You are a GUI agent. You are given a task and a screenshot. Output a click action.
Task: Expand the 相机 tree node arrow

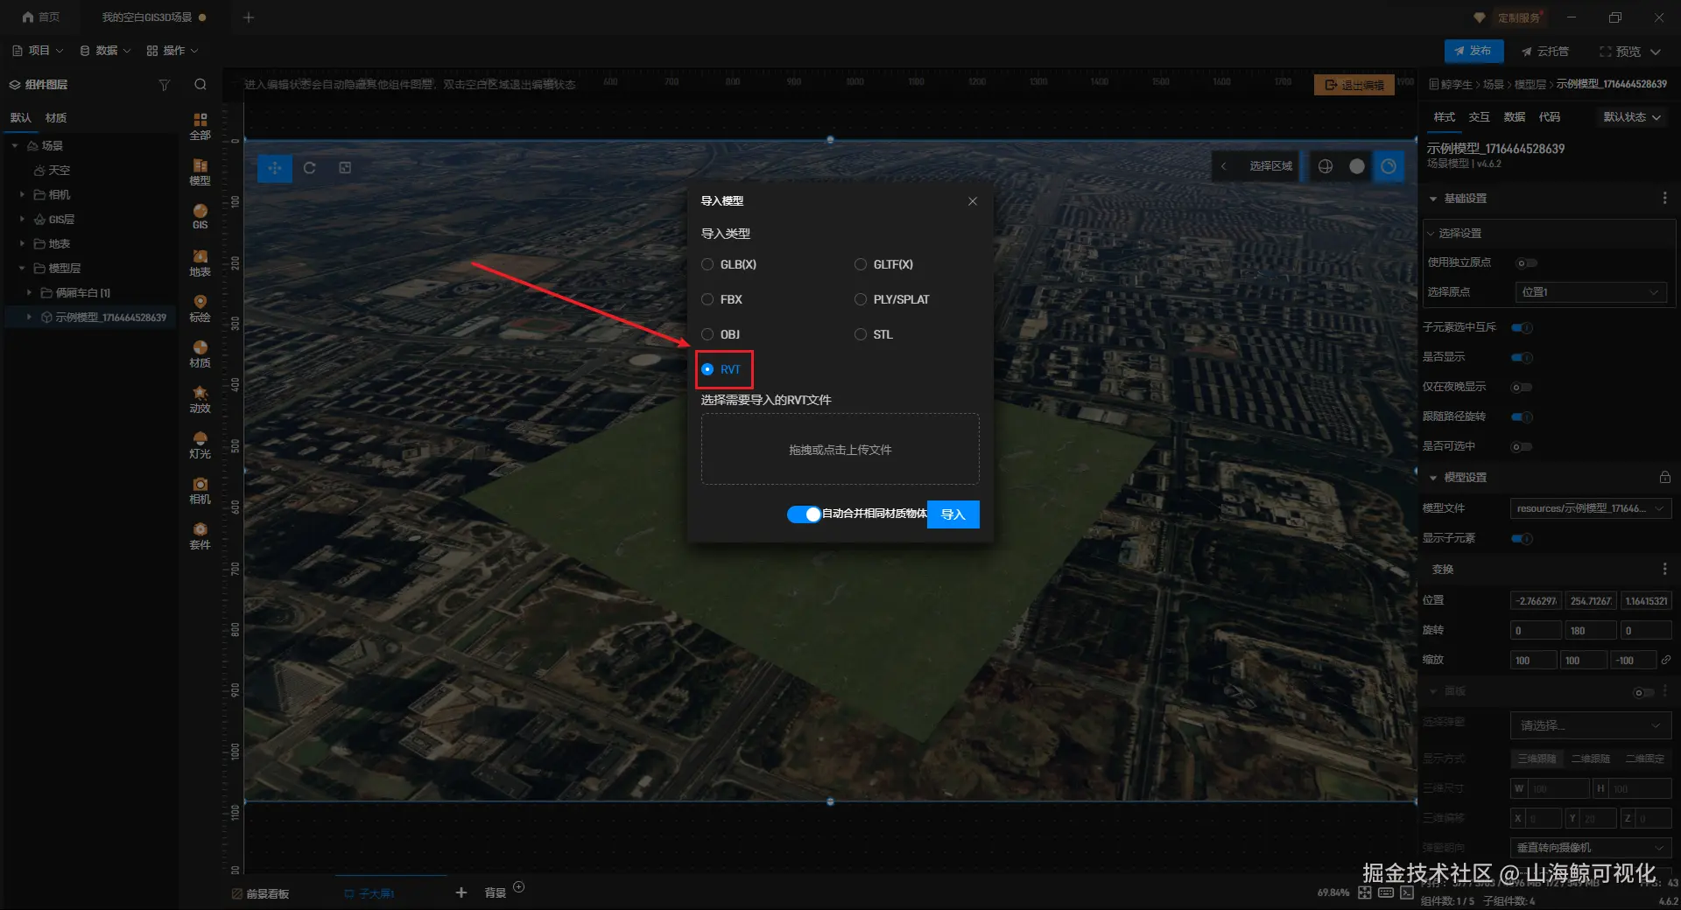pyautogui.click(x=22, y=194)
